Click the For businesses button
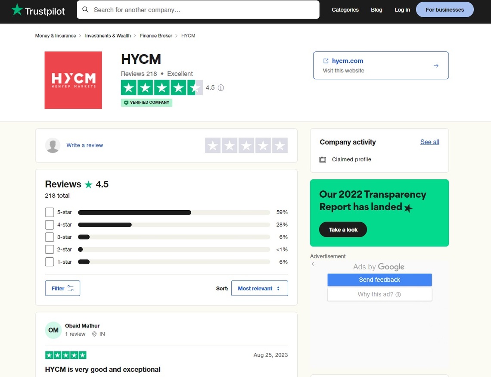The height and width of the screenshot is (377, 491). [444, 10]
